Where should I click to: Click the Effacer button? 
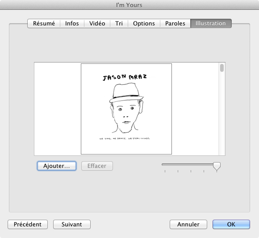97,166
